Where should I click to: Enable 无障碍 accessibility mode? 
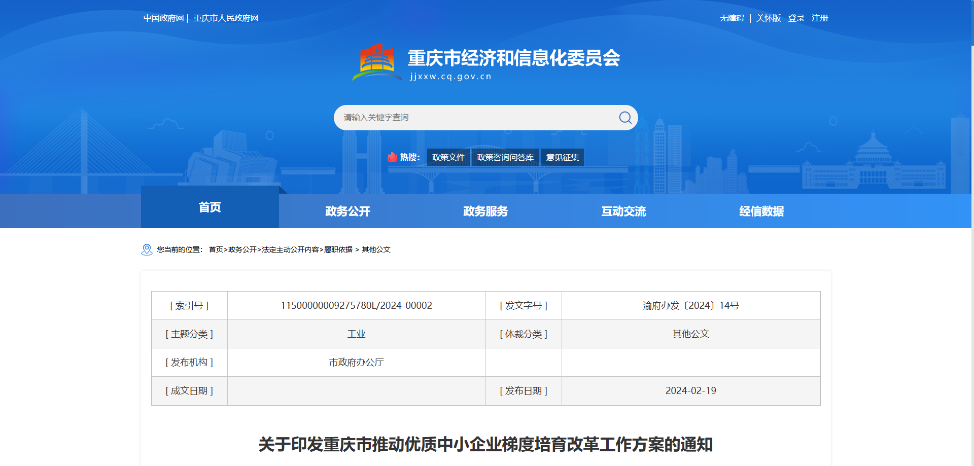(732, 18)
